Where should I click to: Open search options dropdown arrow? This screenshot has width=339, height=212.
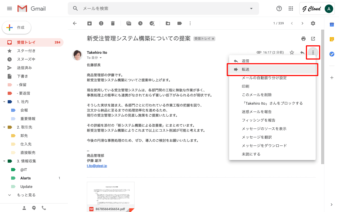[x=251, y=8]
